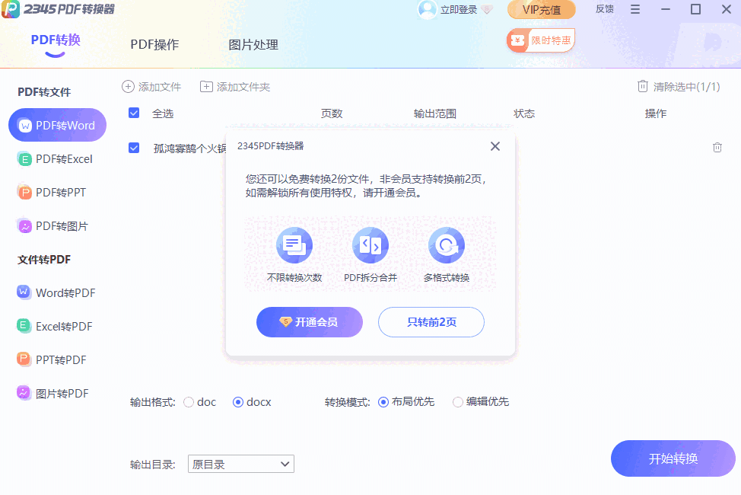Click the 清除选中(1/1) text

click(x=687, y=87)
